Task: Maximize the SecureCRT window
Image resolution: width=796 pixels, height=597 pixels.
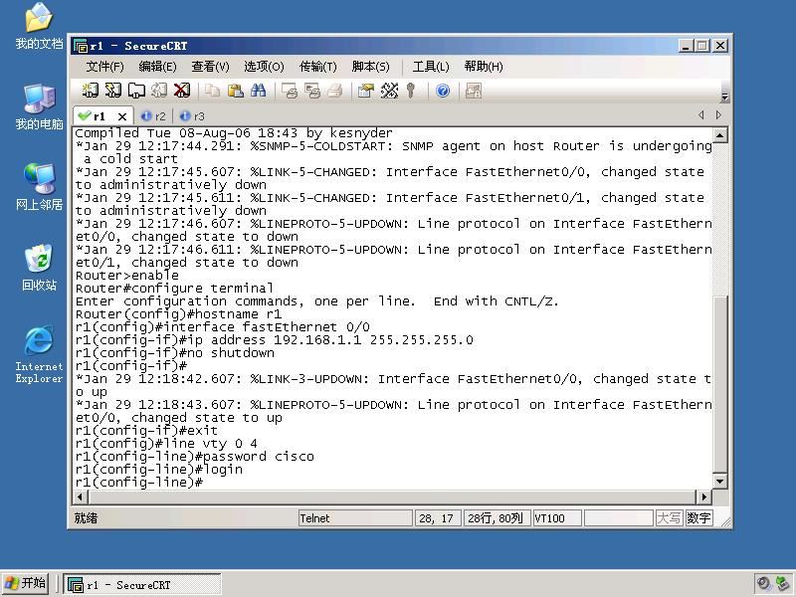Action: tap(702, 46)
